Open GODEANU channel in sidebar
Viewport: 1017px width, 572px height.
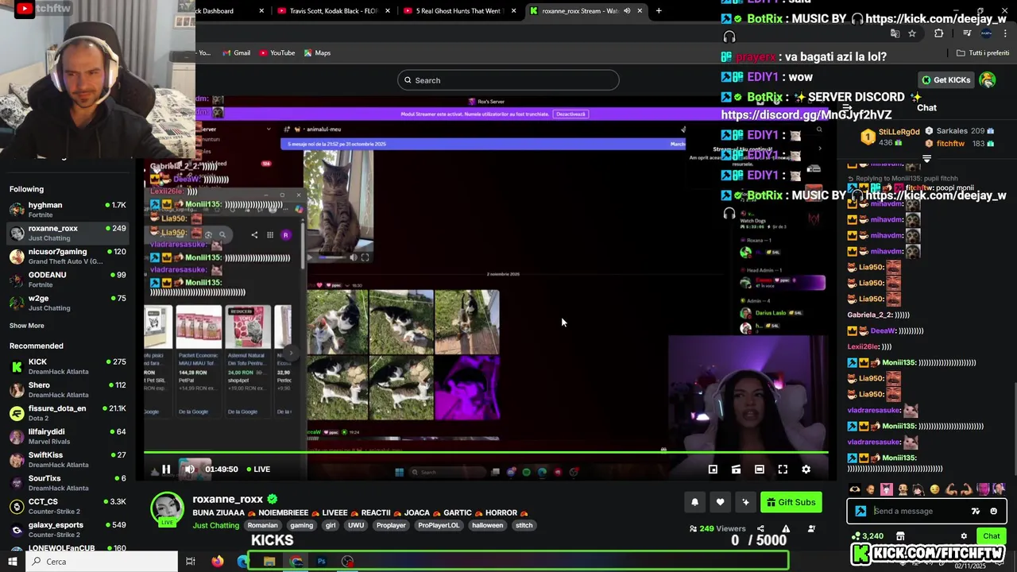pos(68,280)
